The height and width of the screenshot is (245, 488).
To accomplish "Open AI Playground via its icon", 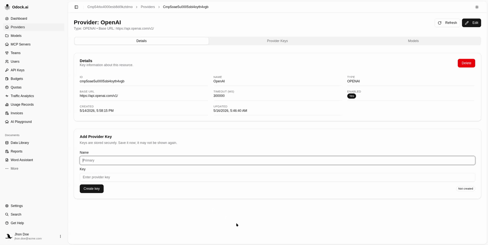I will (7, 122).
